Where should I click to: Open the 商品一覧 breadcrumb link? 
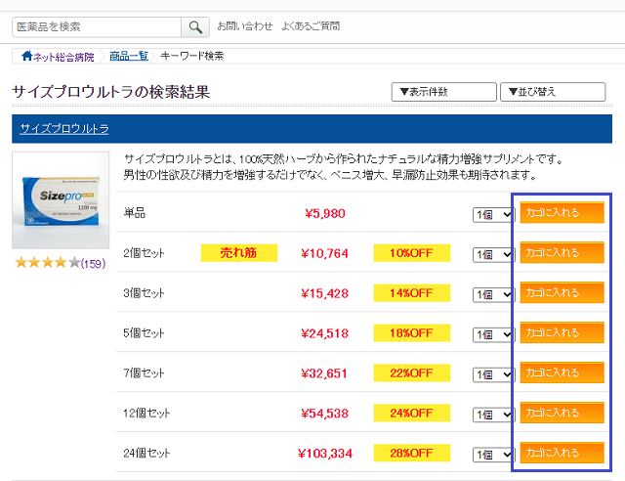tap(129, 56)
